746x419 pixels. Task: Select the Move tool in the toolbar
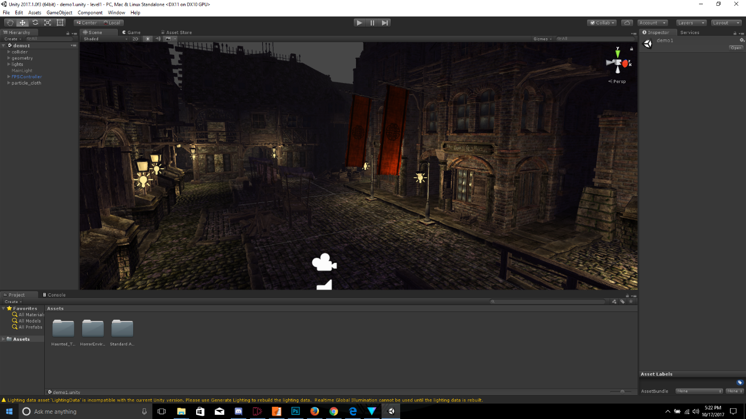point(22,22)
